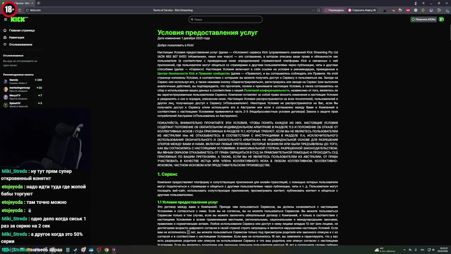451x254 pixels.
Task: Click the volume speaker tray icon
Action: point(433,250)
